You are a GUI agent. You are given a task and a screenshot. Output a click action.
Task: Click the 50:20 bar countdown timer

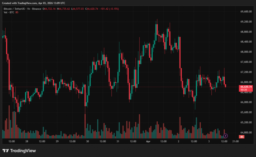244,89
